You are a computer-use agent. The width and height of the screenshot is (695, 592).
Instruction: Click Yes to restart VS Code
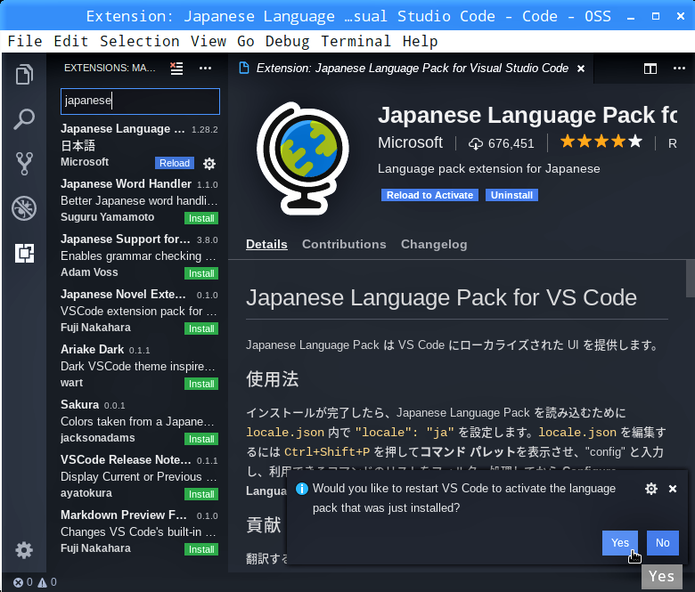[619, 543]
